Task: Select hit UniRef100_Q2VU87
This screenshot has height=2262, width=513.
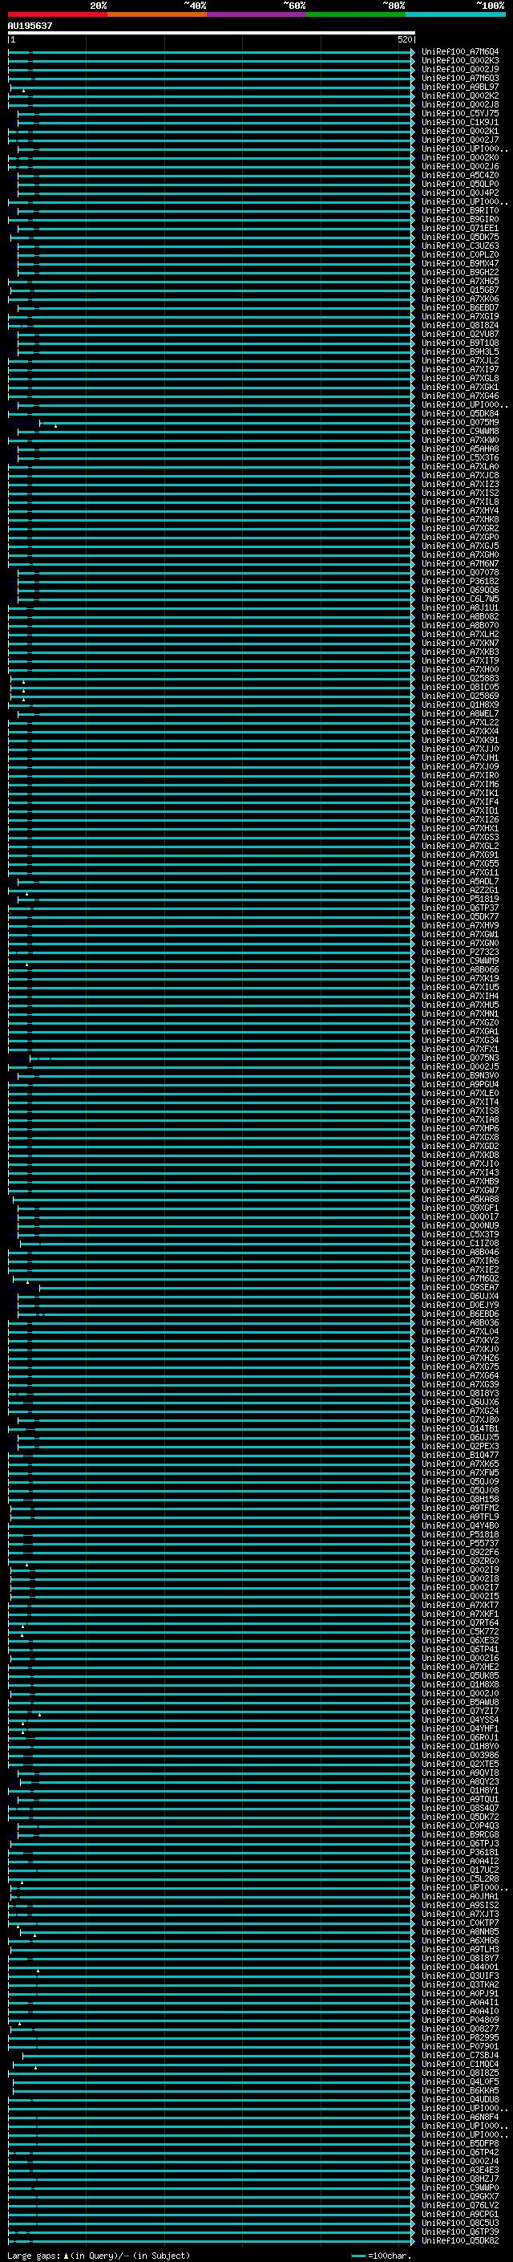Action: pos(460,335)
